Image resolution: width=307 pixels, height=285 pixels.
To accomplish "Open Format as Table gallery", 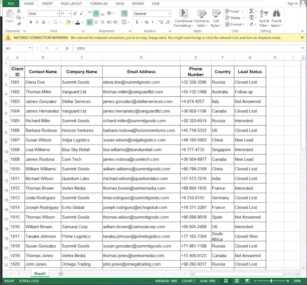I will point(201,19).
